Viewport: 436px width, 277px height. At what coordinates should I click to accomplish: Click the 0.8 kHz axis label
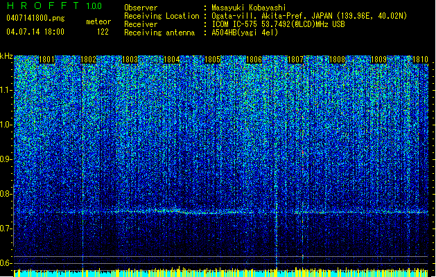(6, 194)
